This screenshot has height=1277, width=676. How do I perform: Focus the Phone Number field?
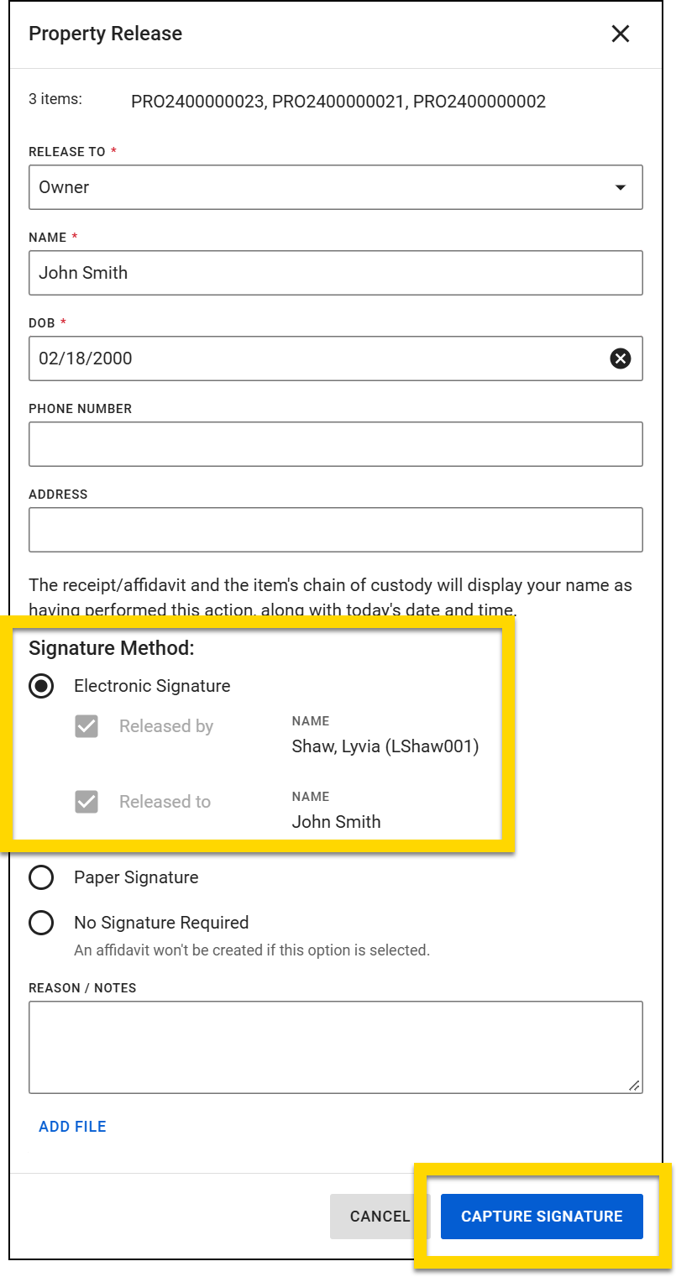click(336, 443)
